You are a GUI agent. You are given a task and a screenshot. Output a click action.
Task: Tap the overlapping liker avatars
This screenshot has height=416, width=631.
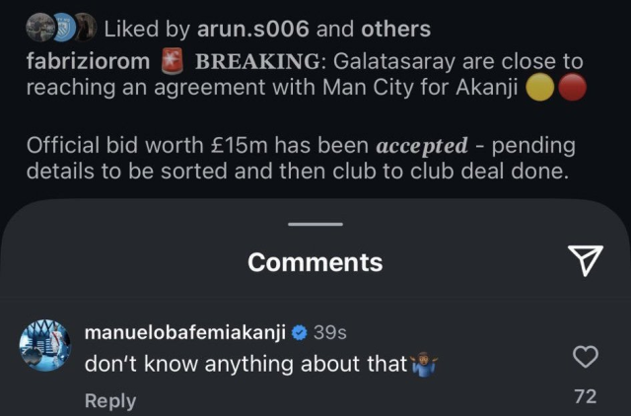[58, 30]
